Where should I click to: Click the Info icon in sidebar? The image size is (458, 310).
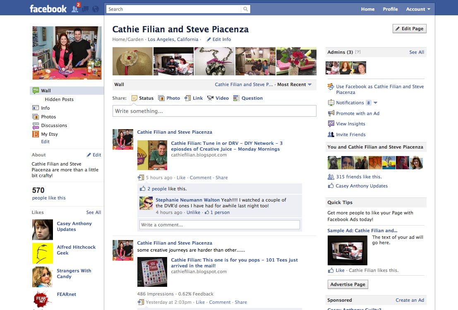click(36, 108)
